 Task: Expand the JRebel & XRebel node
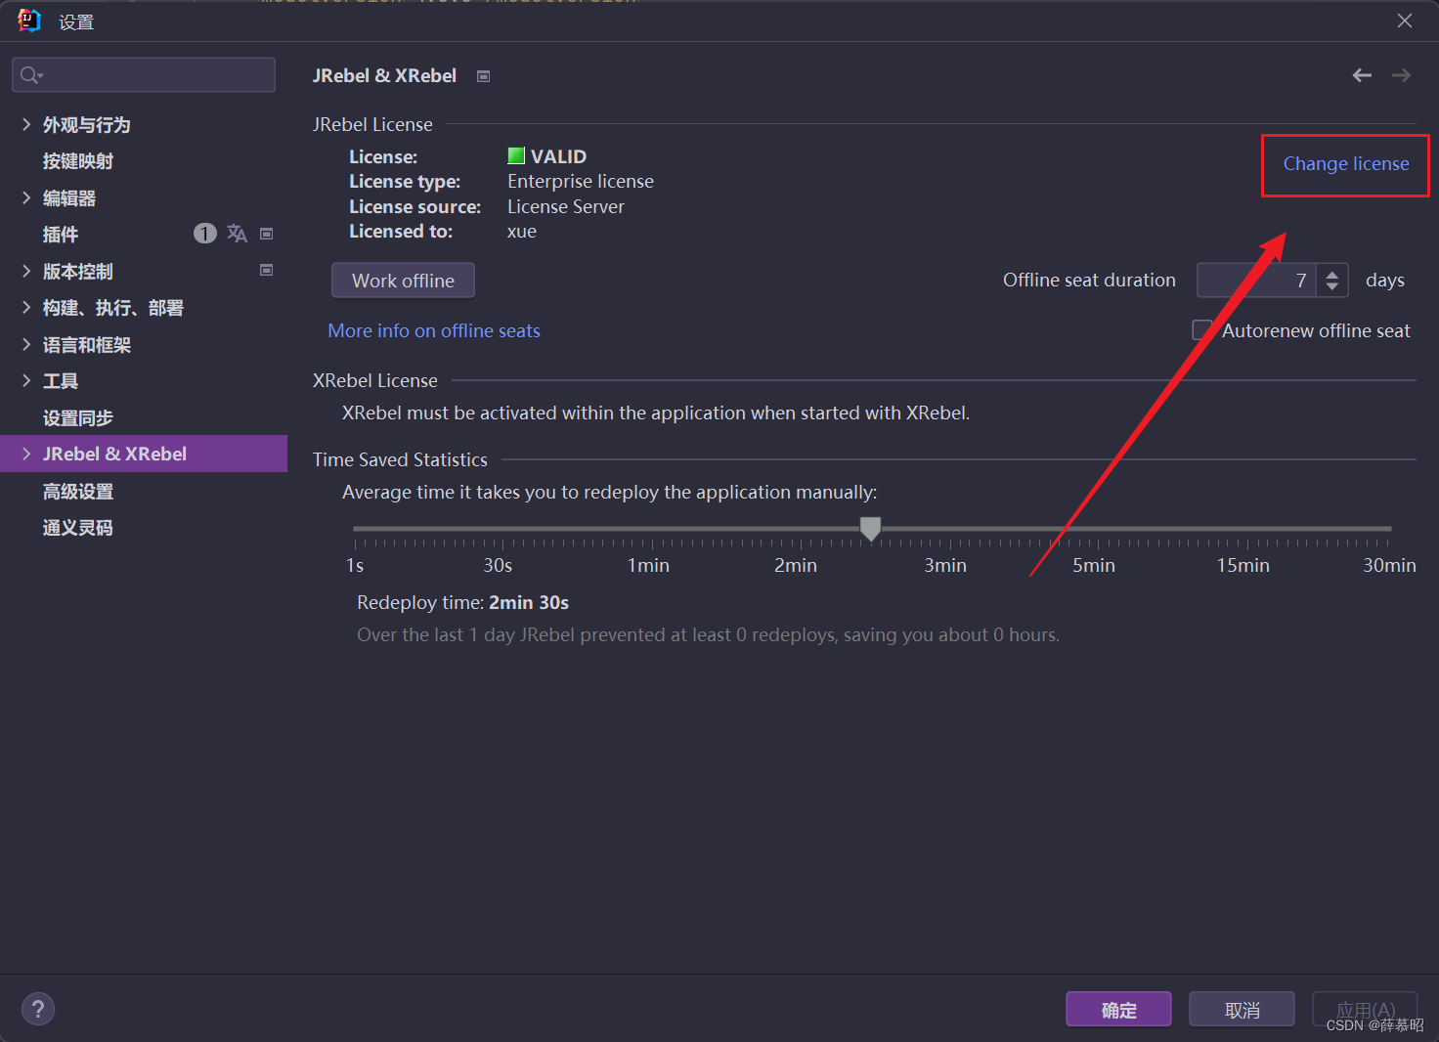[x=26, y=454]
